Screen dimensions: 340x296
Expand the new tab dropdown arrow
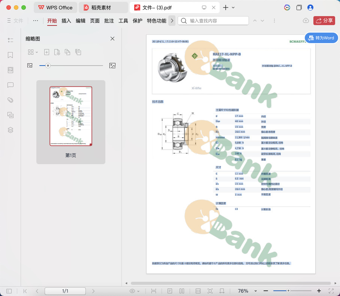233,7
